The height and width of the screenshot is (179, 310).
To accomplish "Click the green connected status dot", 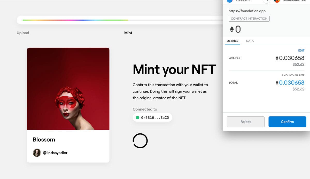I will pyautogui.click(x=138, y=117).
